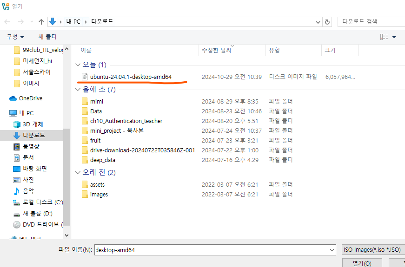The width and height of the screenshot is (405, 267).
Task: Click sidebar scrollbar down arrow
Action: click(x=66, y=235)
